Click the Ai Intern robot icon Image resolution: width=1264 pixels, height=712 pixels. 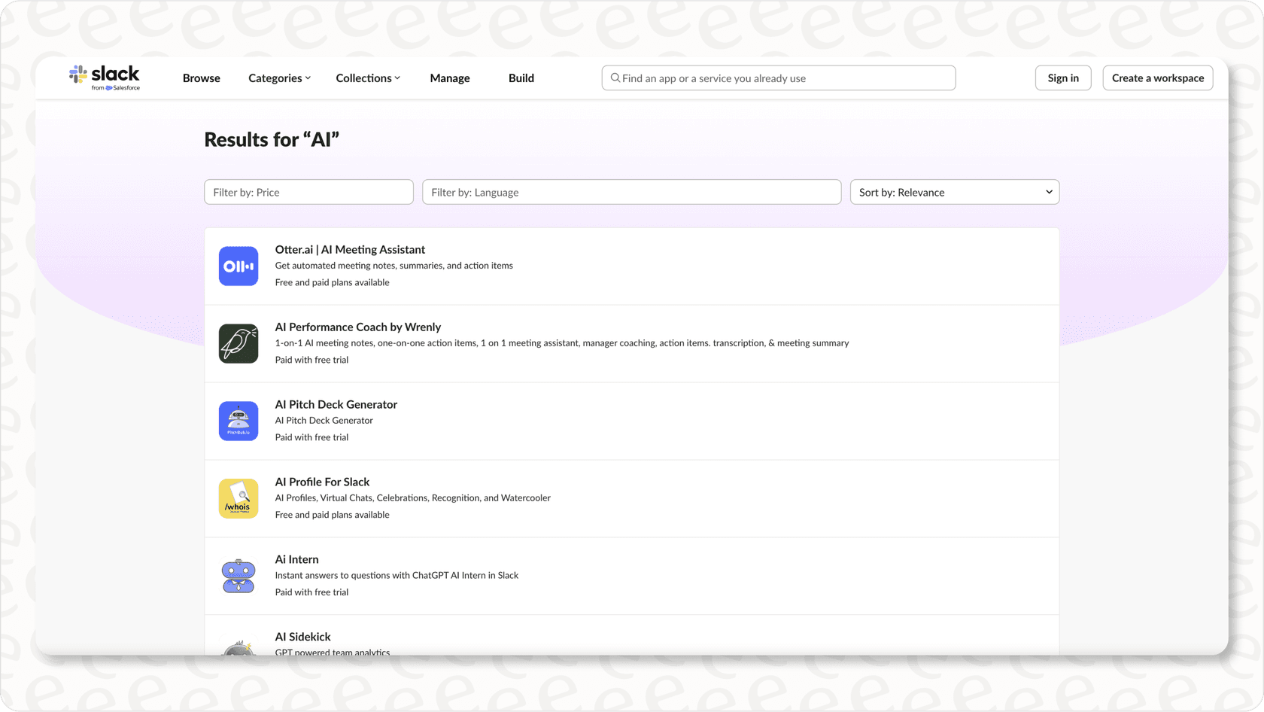click(238, 576)
